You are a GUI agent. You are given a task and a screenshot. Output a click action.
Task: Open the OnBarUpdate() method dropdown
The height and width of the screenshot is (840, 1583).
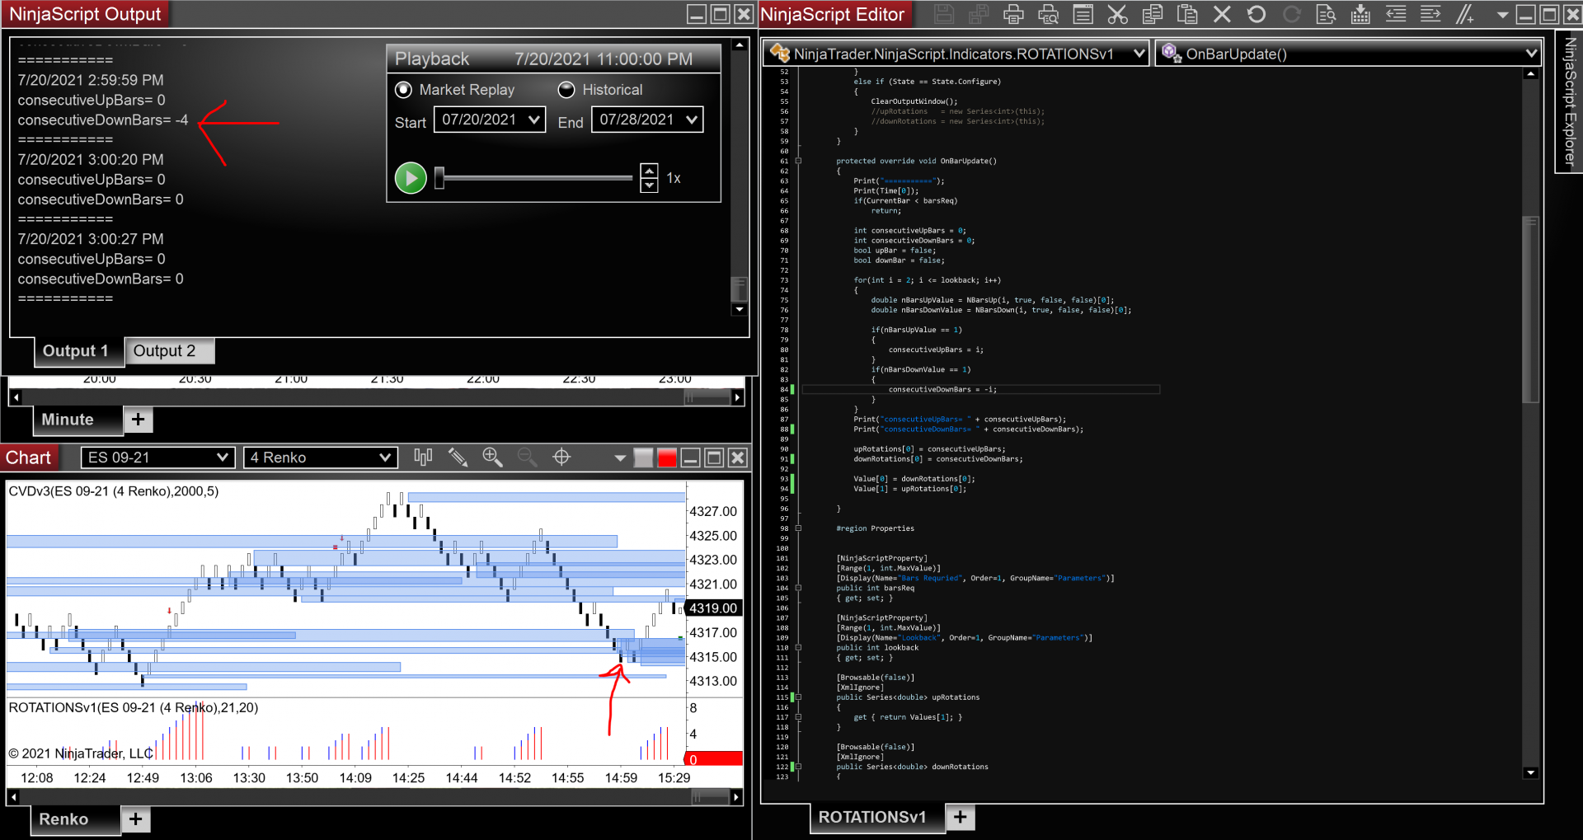[1349, 54]
